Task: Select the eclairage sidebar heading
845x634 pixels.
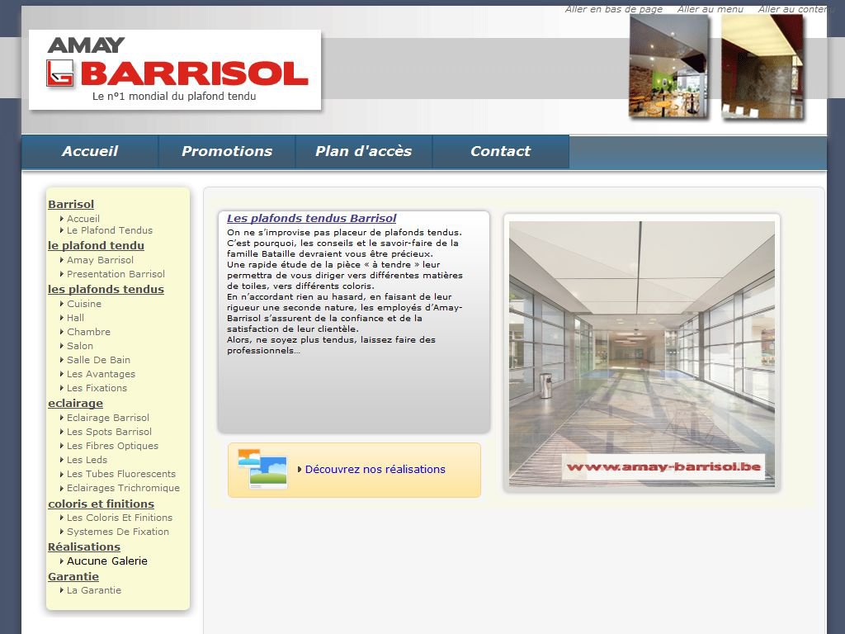Action: click(75, 403)
